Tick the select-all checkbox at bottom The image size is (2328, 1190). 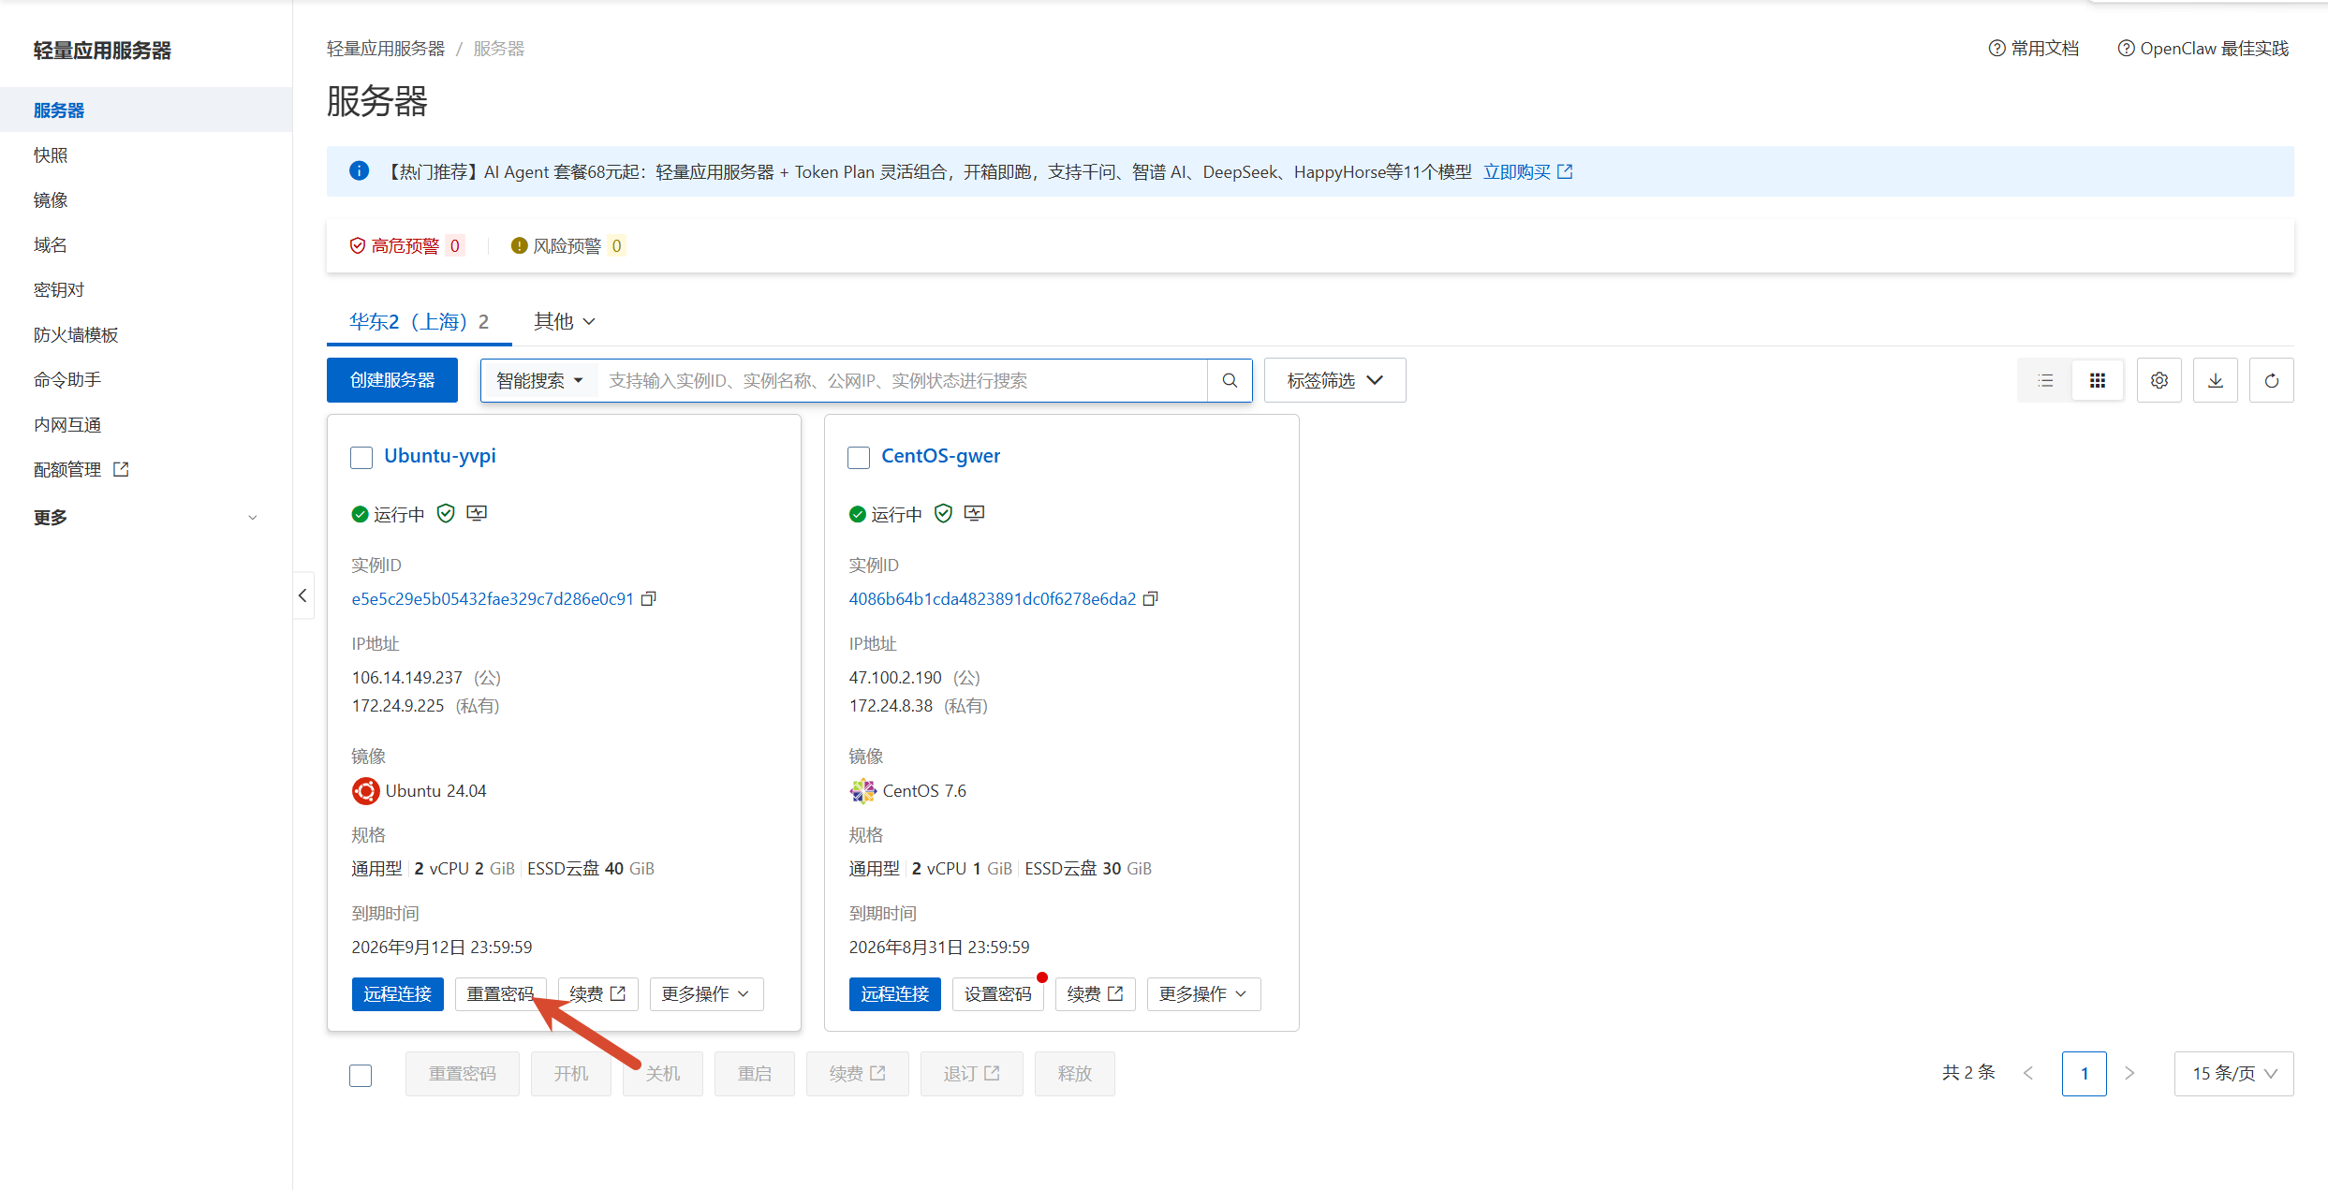(361, 1075)
